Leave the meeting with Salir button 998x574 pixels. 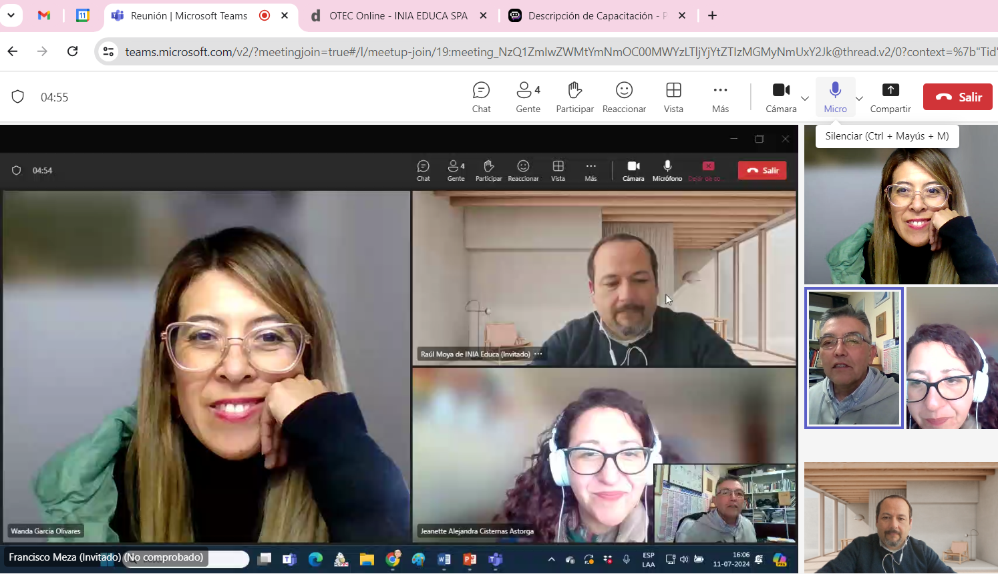tap(957, 97)
